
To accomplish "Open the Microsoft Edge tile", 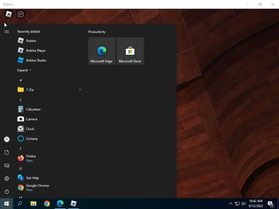I will 102,51.
